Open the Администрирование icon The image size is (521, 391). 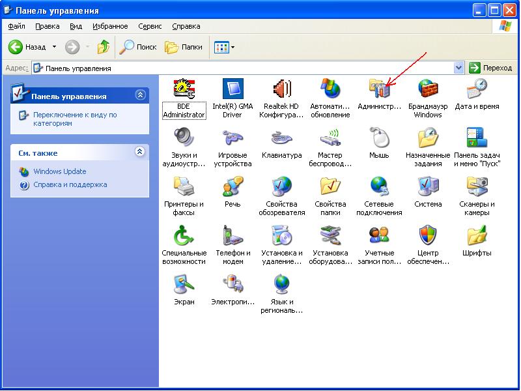[x=379, y=89]
